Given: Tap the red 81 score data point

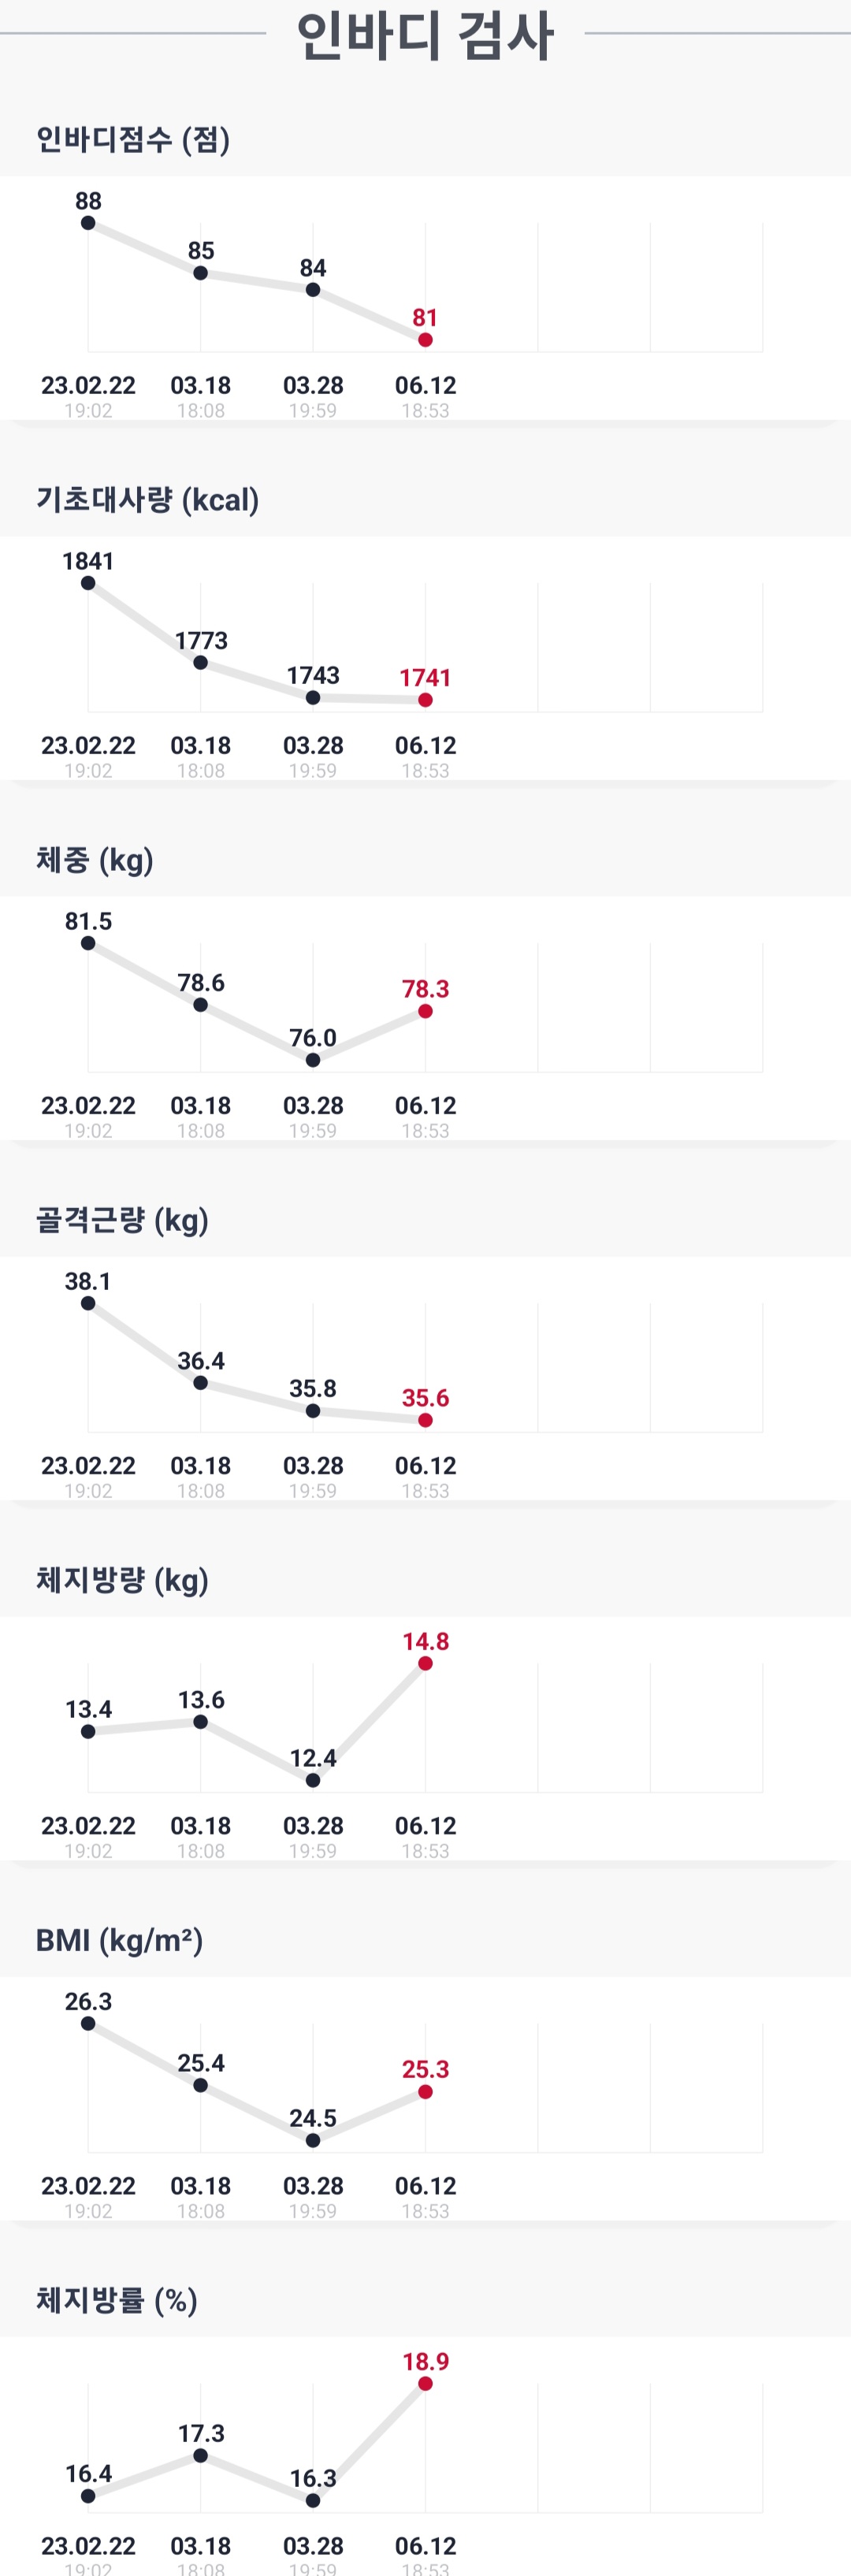Looking at the screenshot, I should tap(425, 340).
